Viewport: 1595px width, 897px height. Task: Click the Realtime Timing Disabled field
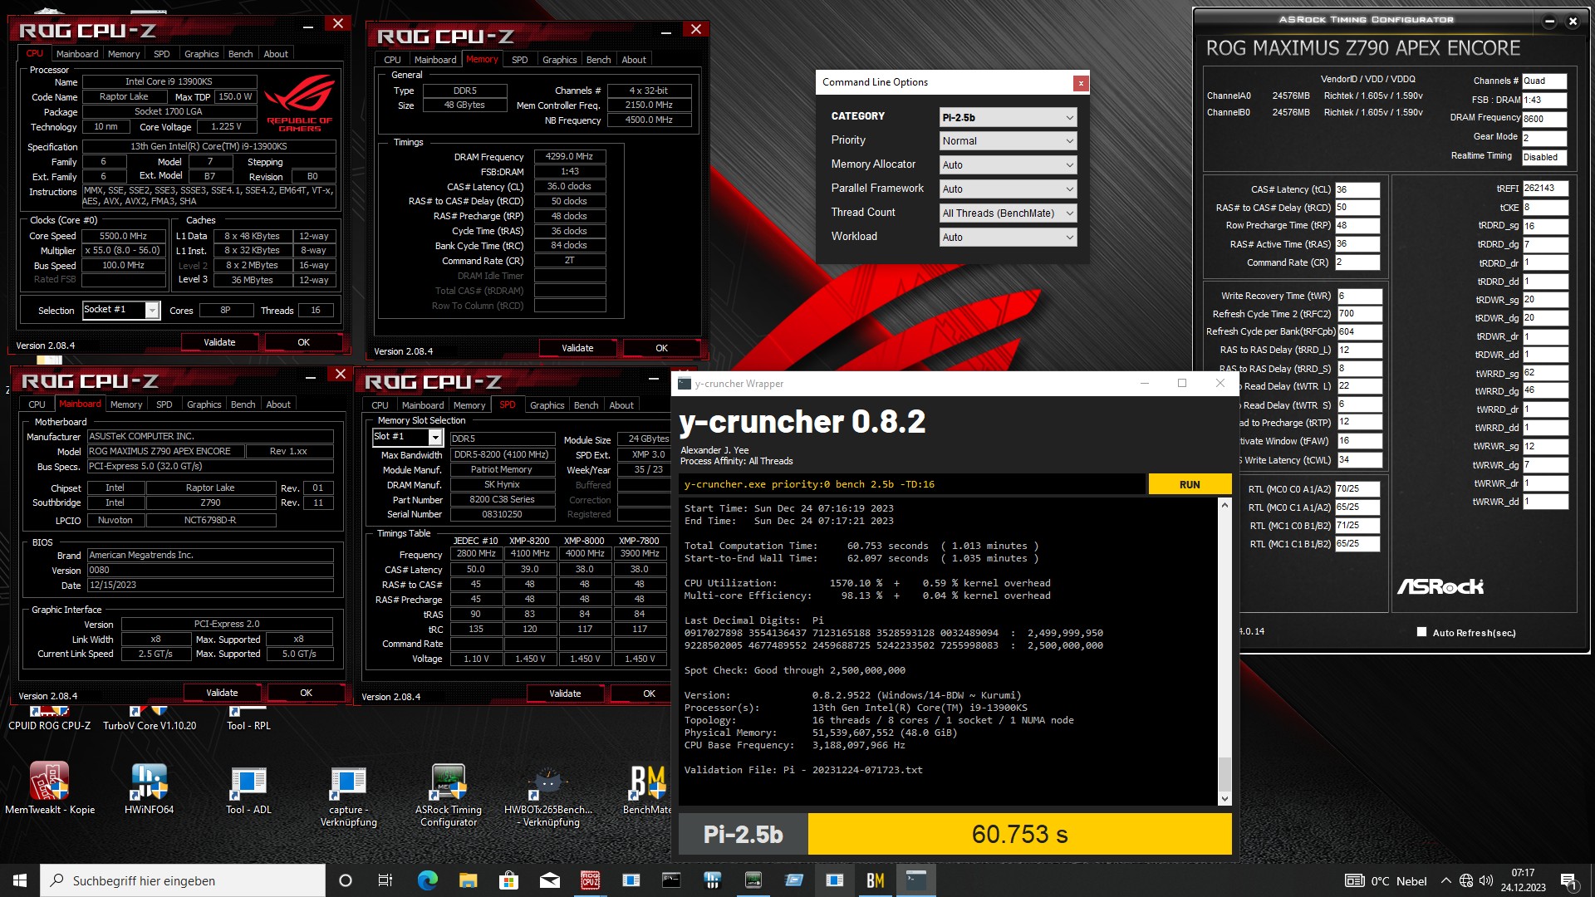click(x=1544, y=157)
